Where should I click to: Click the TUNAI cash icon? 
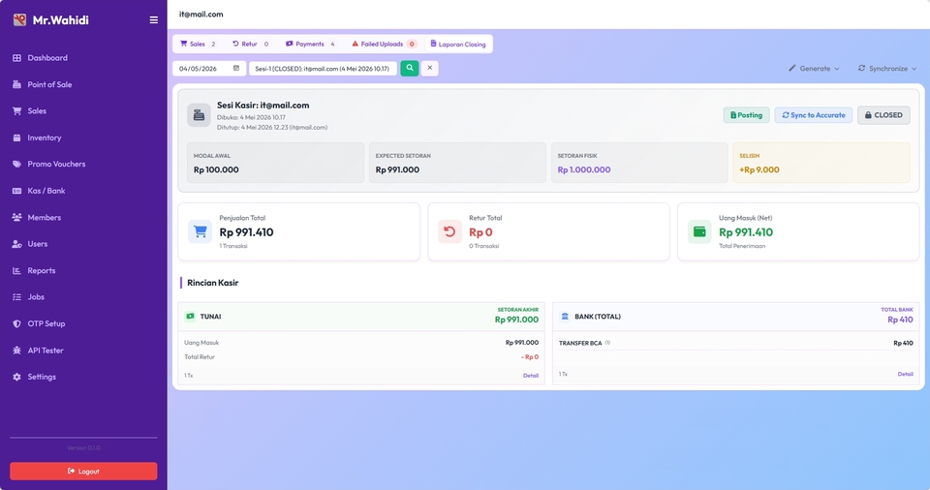tap(190, 317)
